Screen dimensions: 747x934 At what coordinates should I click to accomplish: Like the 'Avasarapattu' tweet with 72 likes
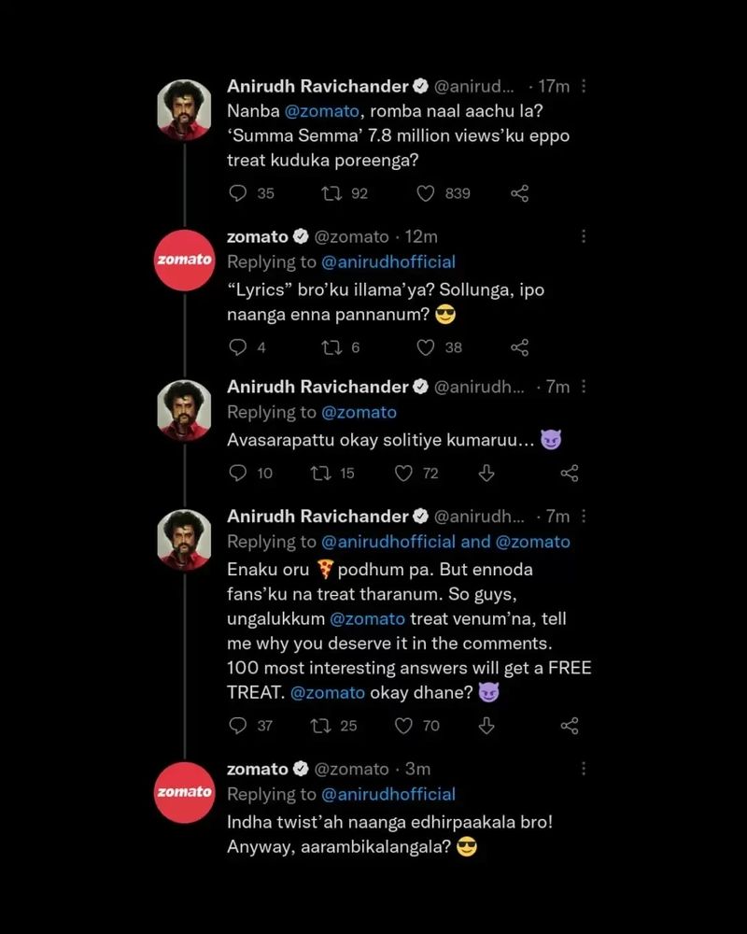point(403,474)
